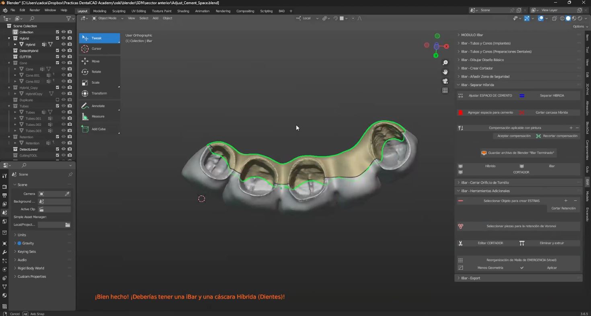Switch to Sculpting workspace tab
The image size is (591, 316).
119,11
